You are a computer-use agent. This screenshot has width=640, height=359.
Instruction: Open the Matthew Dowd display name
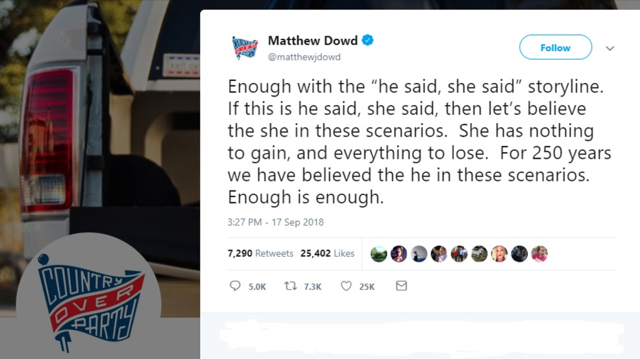[x=313, y=40]
